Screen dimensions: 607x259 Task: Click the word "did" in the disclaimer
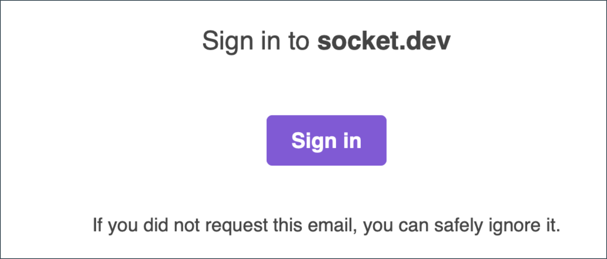pos(156,225)
